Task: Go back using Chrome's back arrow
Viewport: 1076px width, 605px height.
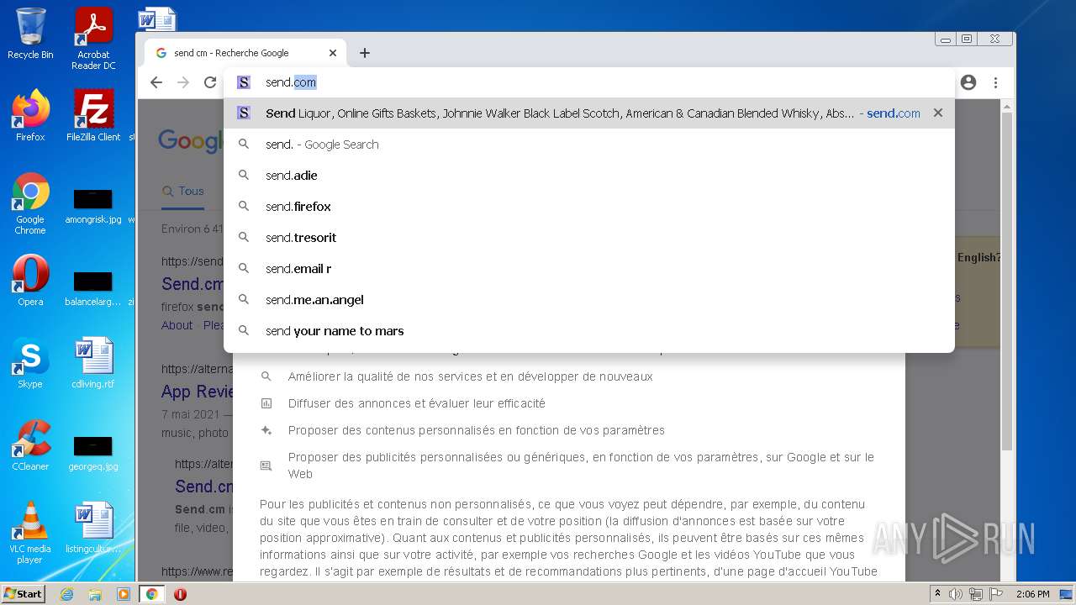Action: click(x=156, y=82)
